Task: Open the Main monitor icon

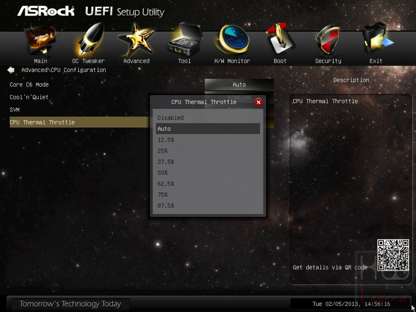Action: (40, 40)
